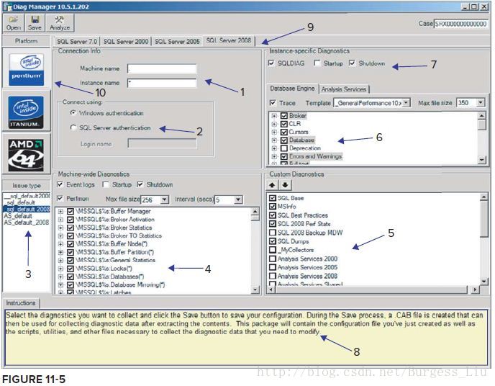Select the _sql_default issue type
The width and height of the screenshot is (495, 386).
[20, 202]
